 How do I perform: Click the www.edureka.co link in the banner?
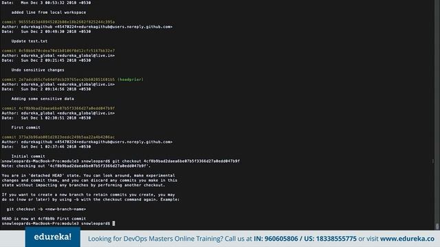(407, 239)
